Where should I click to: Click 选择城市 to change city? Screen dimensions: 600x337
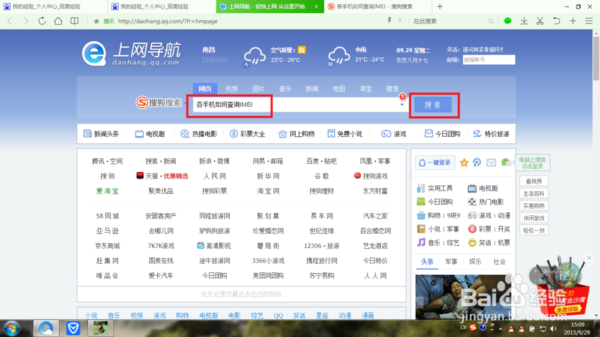point(215,60)
